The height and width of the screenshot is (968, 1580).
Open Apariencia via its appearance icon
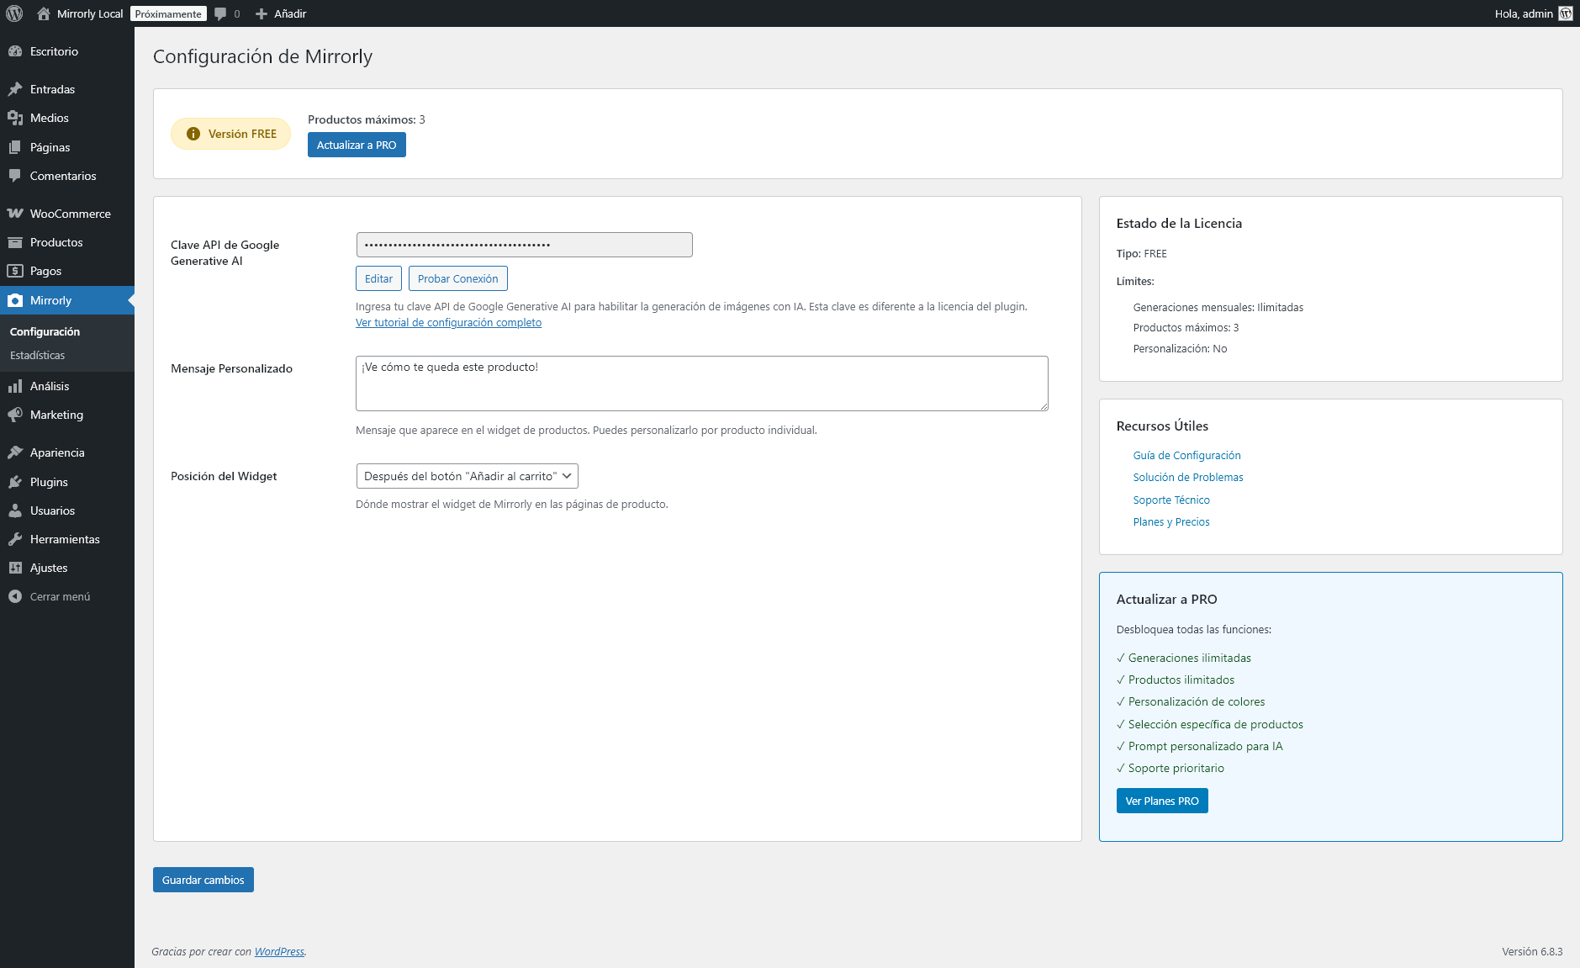(x=16, y=452)
